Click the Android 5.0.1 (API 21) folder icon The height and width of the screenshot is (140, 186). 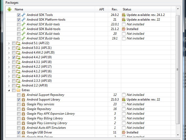pos(18,48)
